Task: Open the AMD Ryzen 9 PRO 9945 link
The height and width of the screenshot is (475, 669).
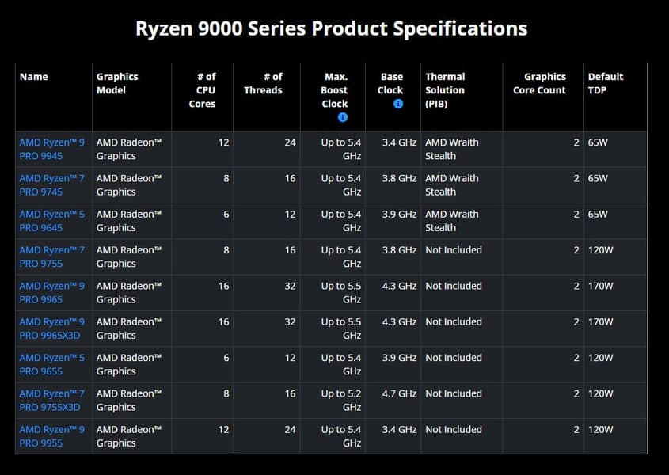Action: [52, 149]
